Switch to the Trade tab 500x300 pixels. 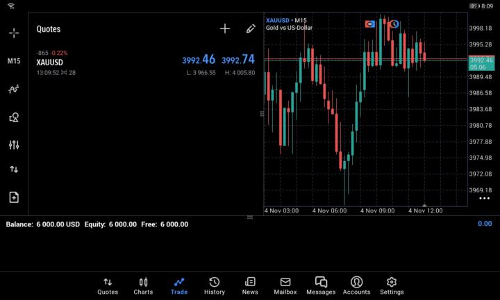click(179, 286)
